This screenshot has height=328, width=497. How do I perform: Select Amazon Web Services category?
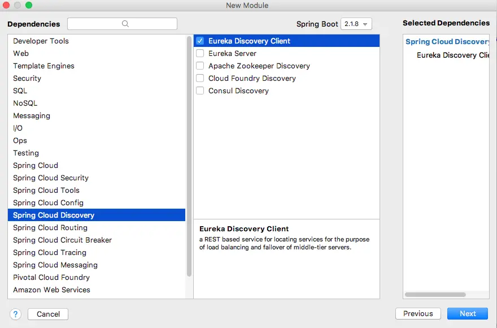[x=97, y=290]
